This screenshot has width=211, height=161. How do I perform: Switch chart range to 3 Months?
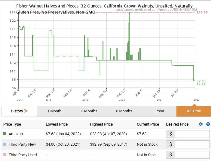pyautogui.click(x=89, y=111)
